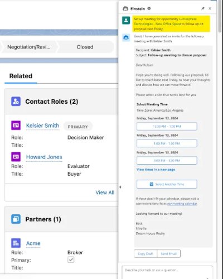
Task: Click the Evaluator role value
Action: 79,166
